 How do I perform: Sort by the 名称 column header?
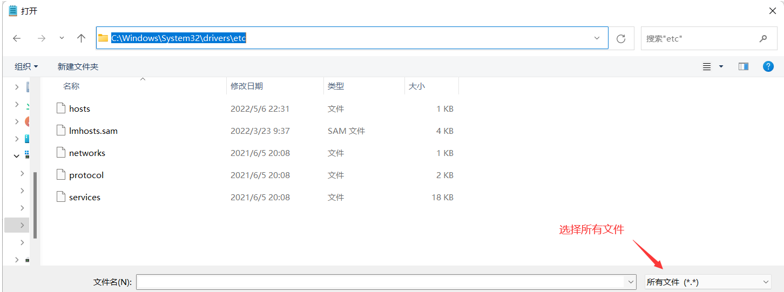[x=71, y=86]
